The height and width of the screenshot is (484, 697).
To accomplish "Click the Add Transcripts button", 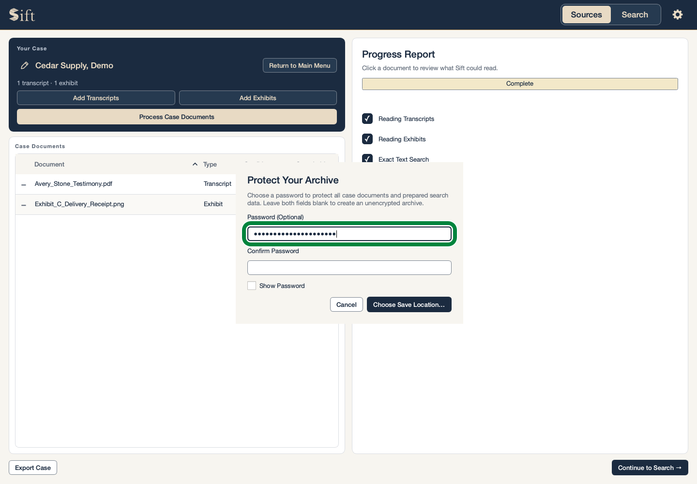I will pyautogui.click(x=96, y=98).
